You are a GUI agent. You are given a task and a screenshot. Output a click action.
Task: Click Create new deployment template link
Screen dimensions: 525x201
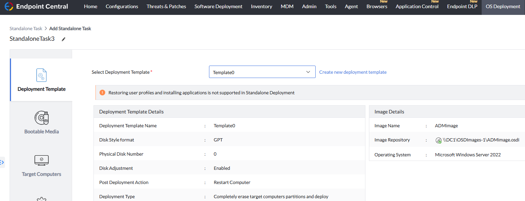click(x=353, y=72)
